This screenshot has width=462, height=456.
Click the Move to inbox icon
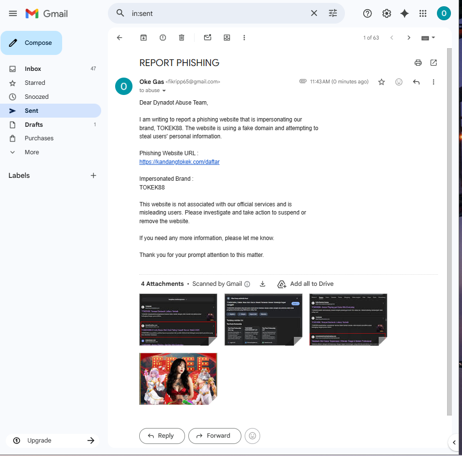[x=227, y=38]
